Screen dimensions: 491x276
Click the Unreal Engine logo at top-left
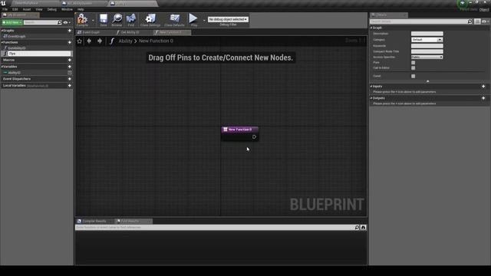point(3,3)
